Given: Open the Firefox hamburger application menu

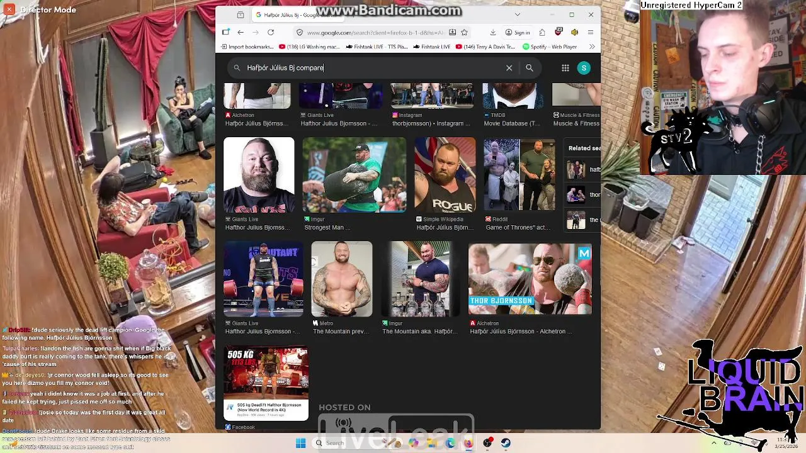Looking at the screenshot, I should (x=591, y=32).
